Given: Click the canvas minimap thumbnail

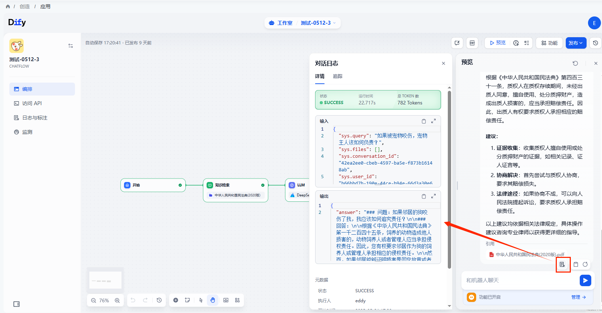Looking at the screenshot, I should pyautogui.click(x=105, y=280).
